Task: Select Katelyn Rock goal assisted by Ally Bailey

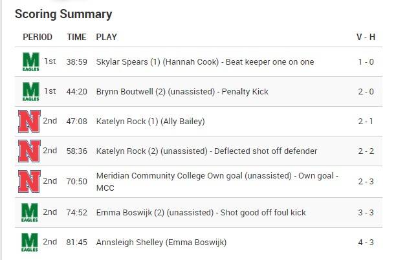Action: coord(150,122)
